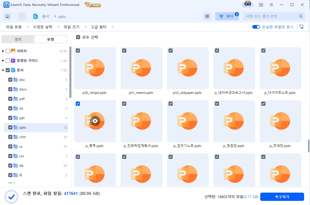Uncheck the 모두 선택 checkbox
310x205 pixels.
(78, 37)
